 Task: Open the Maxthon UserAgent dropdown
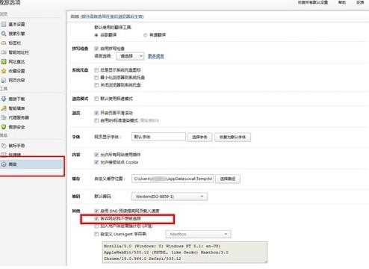pos(198,234)
